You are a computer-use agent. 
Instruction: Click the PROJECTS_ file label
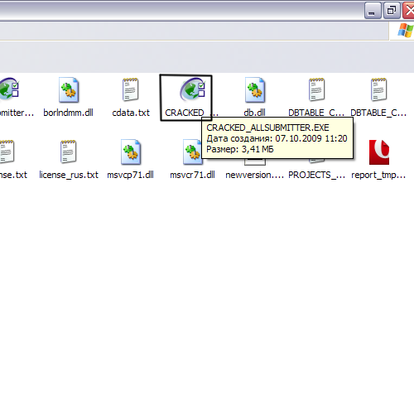(316, 175)
